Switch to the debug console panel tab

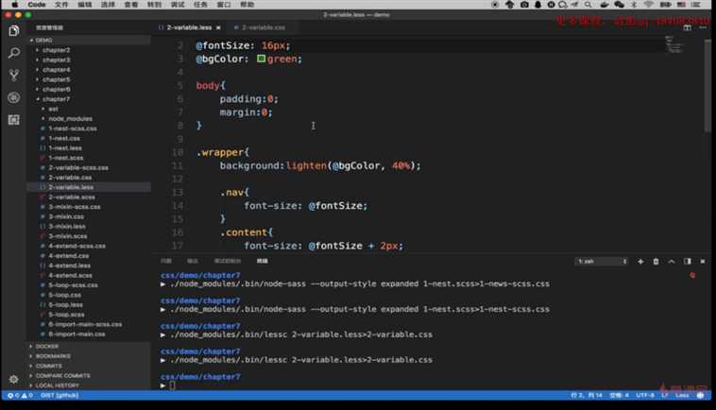tap(228, 261)
